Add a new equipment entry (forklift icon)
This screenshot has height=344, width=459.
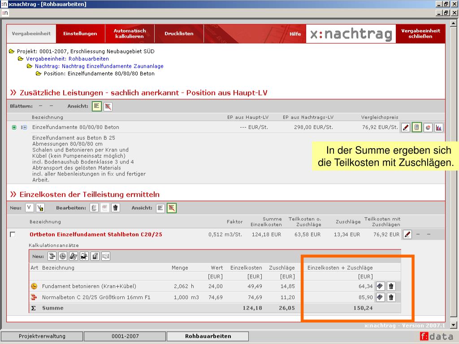pyautogui.click(x=84, y=257)
